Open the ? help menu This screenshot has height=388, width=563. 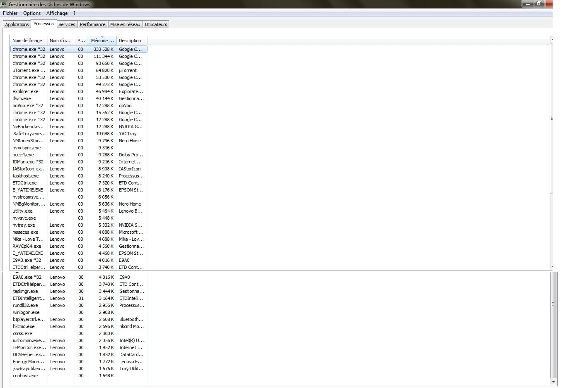click(x=74, y=13)
